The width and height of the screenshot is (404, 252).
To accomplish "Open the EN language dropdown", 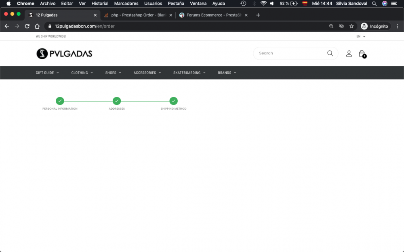I will coord(361,37).
